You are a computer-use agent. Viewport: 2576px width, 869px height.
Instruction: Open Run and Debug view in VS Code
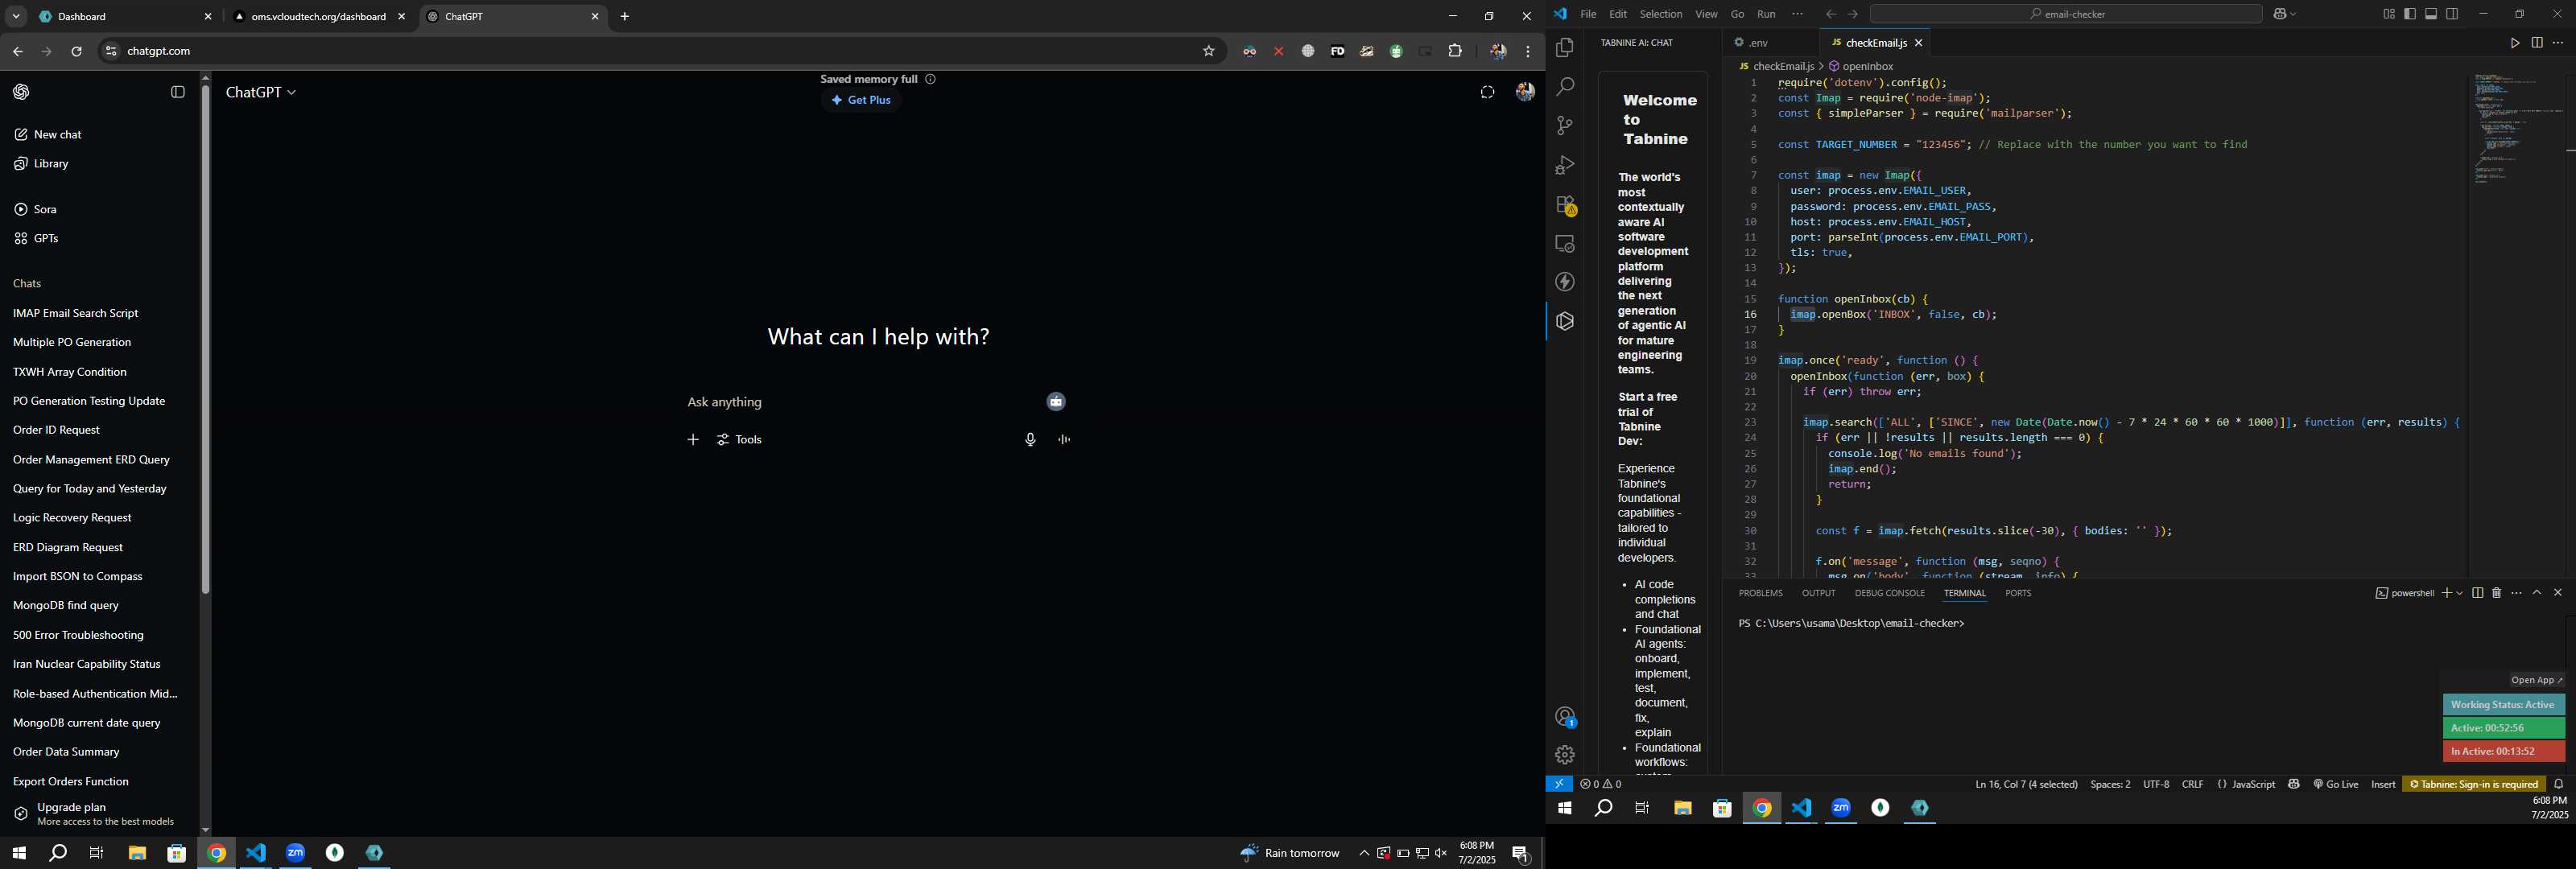(1565, 165)
